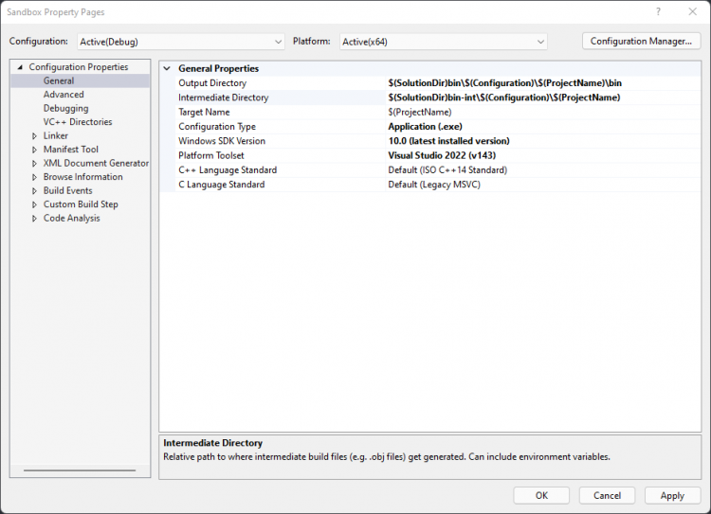Select the Debugging property page

(65, 108)
